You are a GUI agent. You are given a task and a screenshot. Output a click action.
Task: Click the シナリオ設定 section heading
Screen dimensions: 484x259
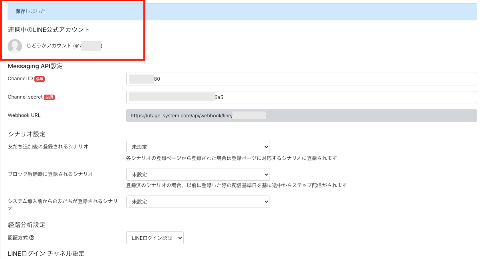(x=27, y=134)
